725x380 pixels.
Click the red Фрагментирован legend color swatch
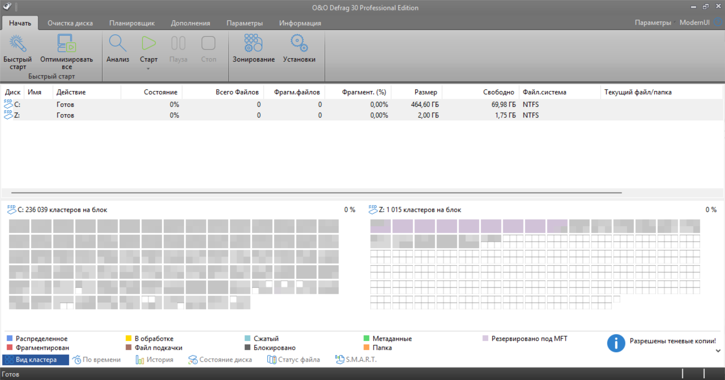10,347
